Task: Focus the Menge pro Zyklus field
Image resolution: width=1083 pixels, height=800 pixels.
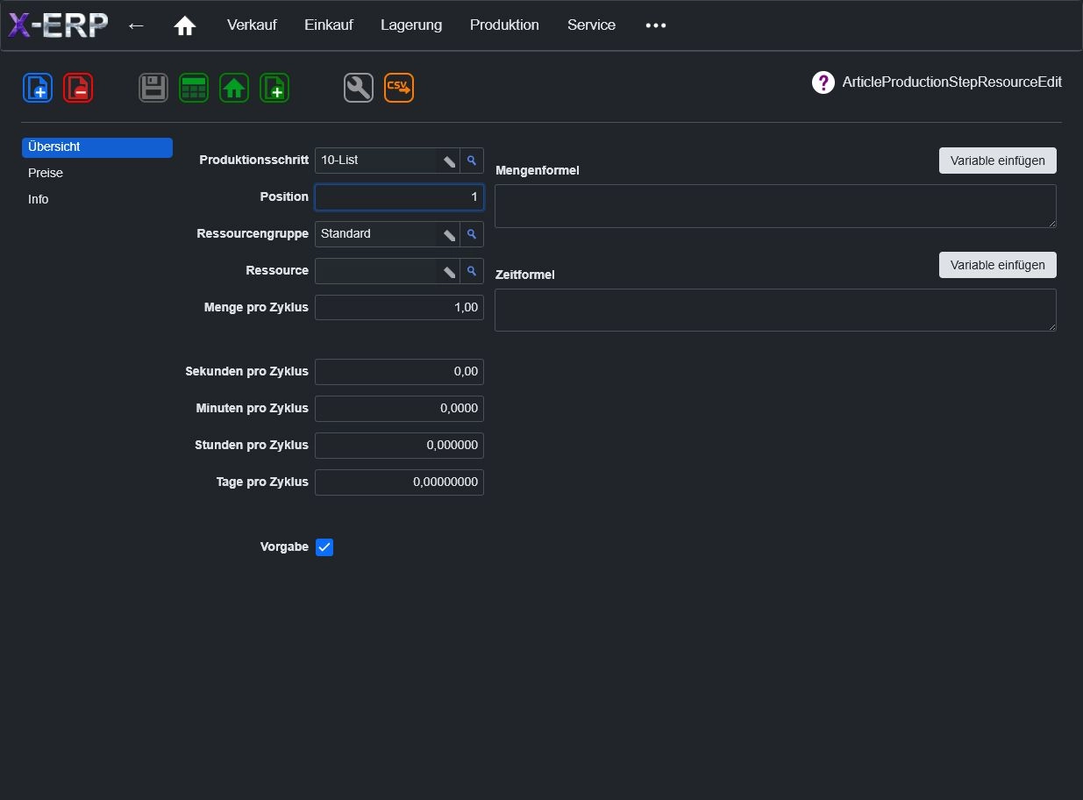Action: [x=399, y=308]
